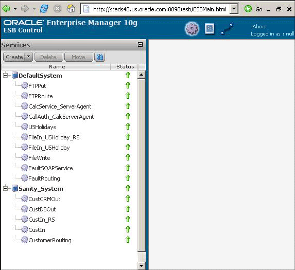Viewport: 295px width, 270px height.
Task: Click the status arrow for USHolidays
Action: pyautogui.click(x=128, y=127)
